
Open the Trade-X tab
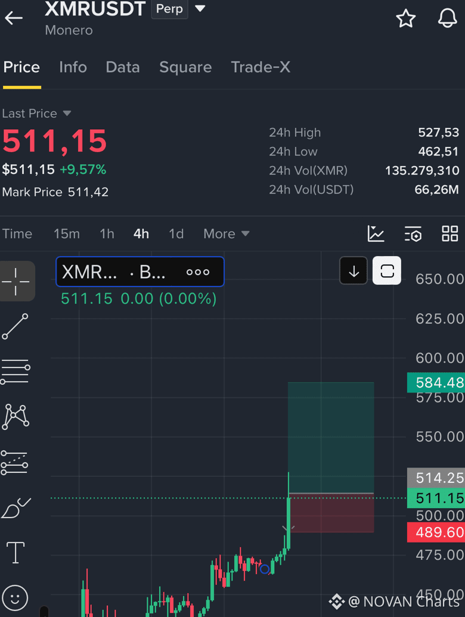261,67
